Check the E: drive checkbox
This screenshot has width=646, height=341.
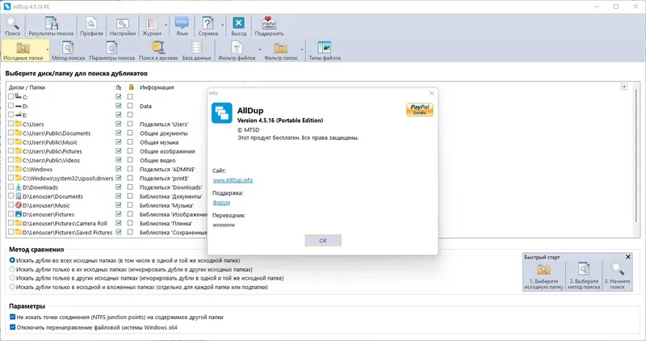click(x=10, y=115)
